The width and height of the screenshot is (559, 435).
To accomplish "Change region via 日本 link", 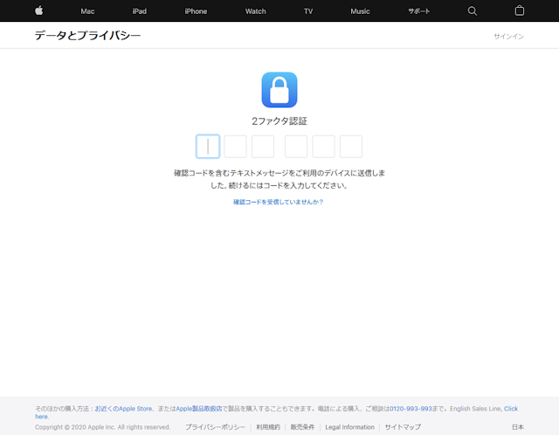I will tap(518, 427).
